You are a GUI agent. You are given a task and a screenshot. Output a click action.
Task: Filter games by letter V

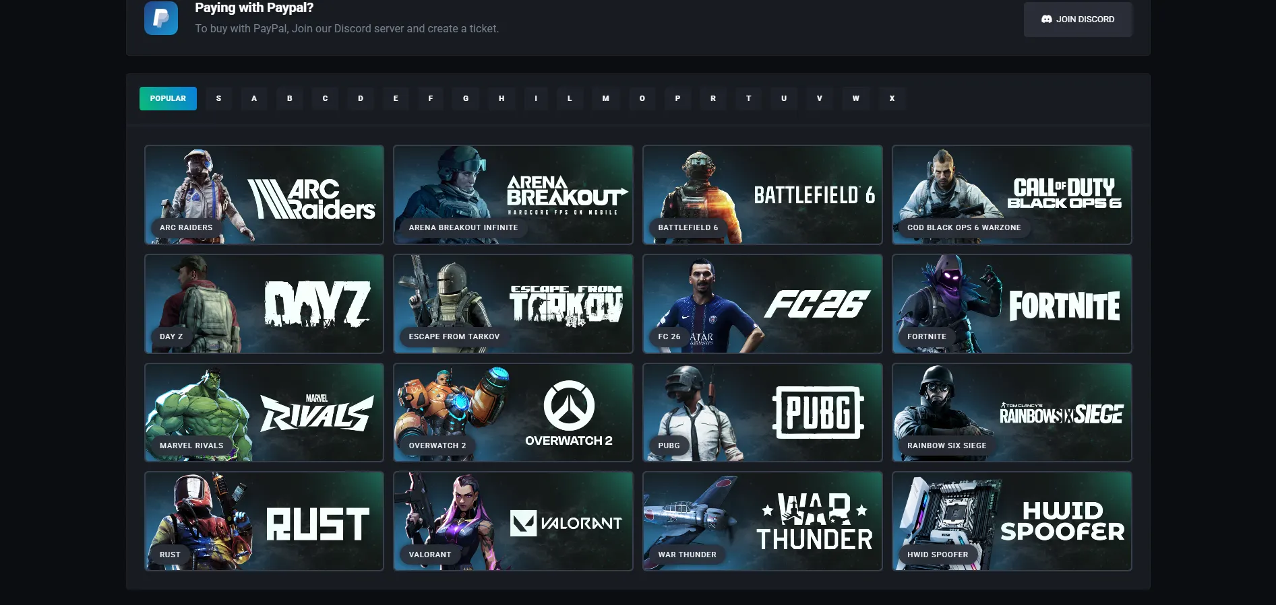tap(820, 98)
